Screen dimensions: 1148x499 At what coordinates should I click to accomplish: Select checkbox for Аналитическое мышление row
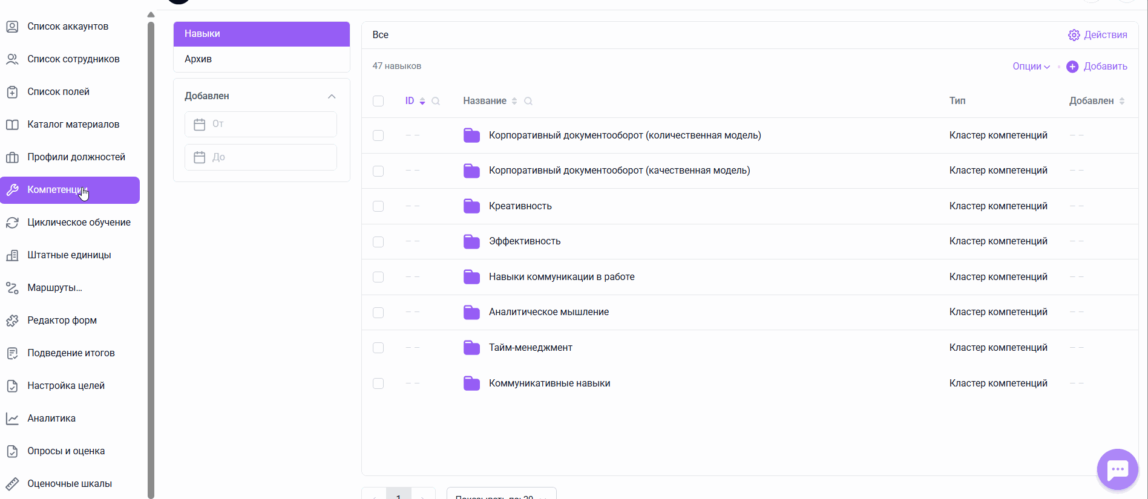pyautogui.click(x=378, y=313)
